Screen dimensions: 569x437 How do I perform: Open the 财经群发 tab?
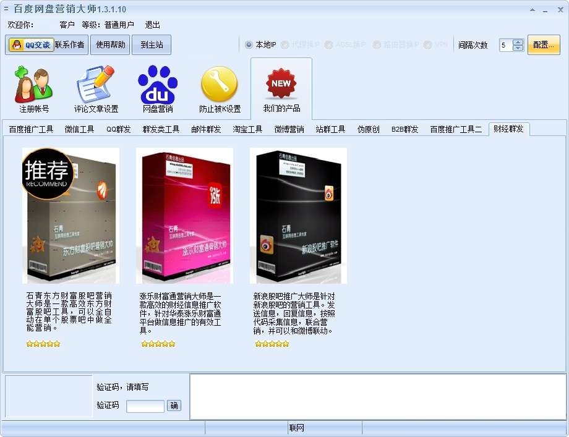pos(509,129)
